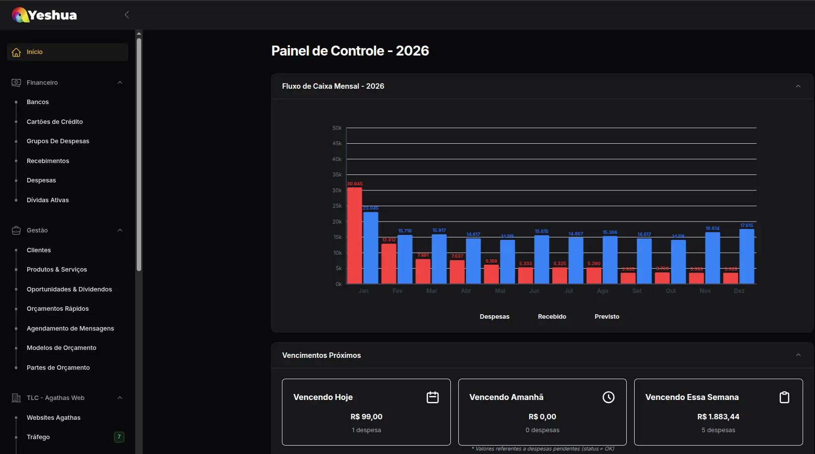
Task: Collapse the Fluxo de Caixa Mensal panel
Action: pos(798,86)
